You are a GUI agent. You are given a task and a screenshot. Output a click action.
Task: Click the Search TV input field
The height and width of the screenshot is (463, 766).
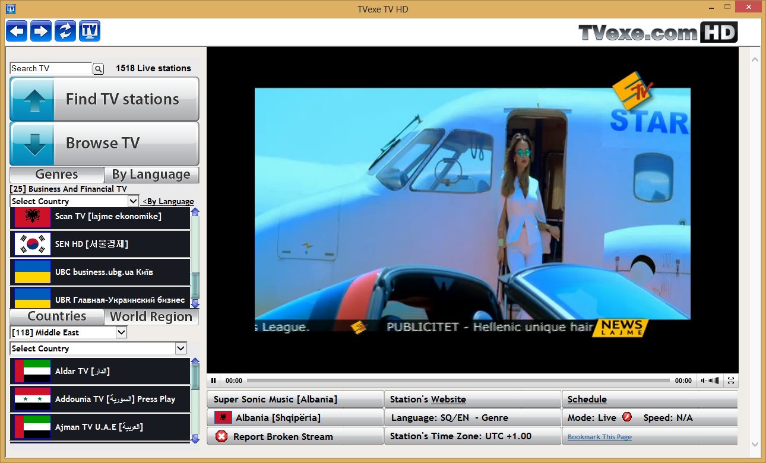pos(51,69)
